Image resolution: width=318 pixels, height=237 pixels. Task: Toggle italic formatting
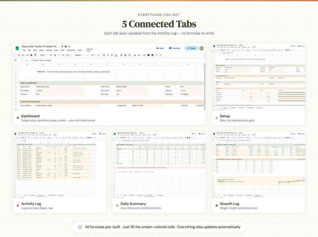[107, 55]
